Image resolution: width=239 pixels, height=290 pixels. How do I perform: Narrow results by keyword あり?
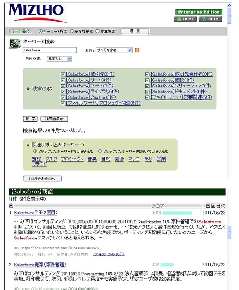click(x=148, y=159)
